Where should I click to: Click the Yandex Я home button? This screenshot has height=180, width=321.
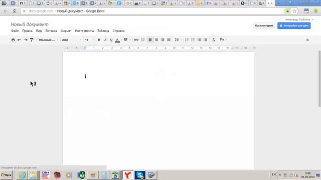[x=15, y=11]
